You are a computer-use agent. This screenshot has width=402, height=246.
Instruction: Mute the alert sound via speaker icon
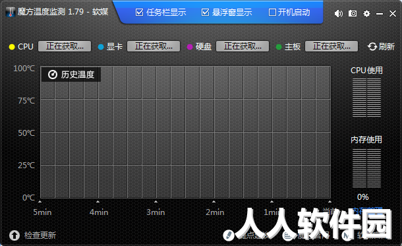tap(339, 13)
